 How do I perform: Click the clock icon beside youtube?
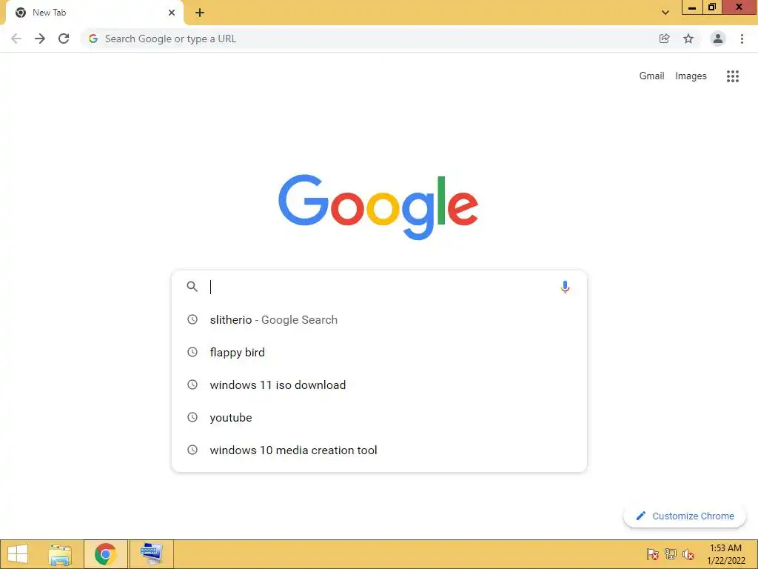coord(192,417)
